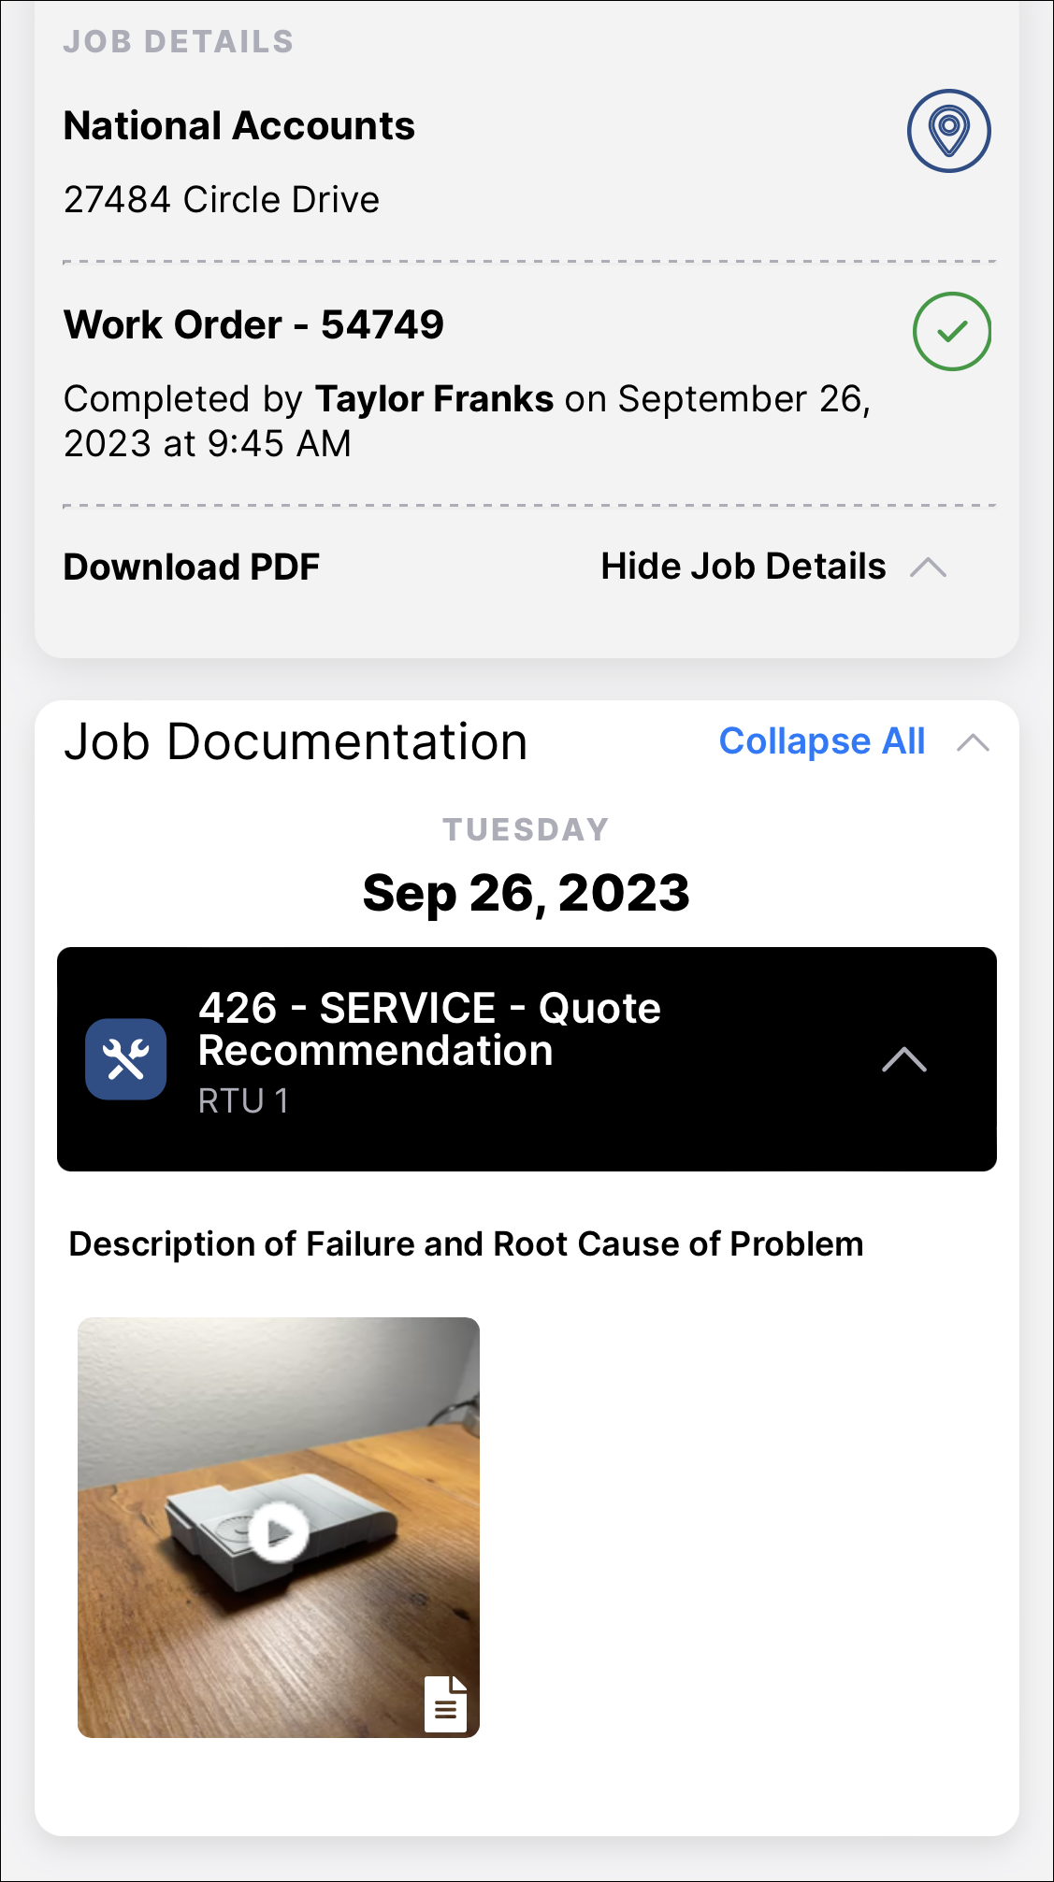Click the Collapse All link
Screen dimensions: 1054x1882
coord(821,741)
